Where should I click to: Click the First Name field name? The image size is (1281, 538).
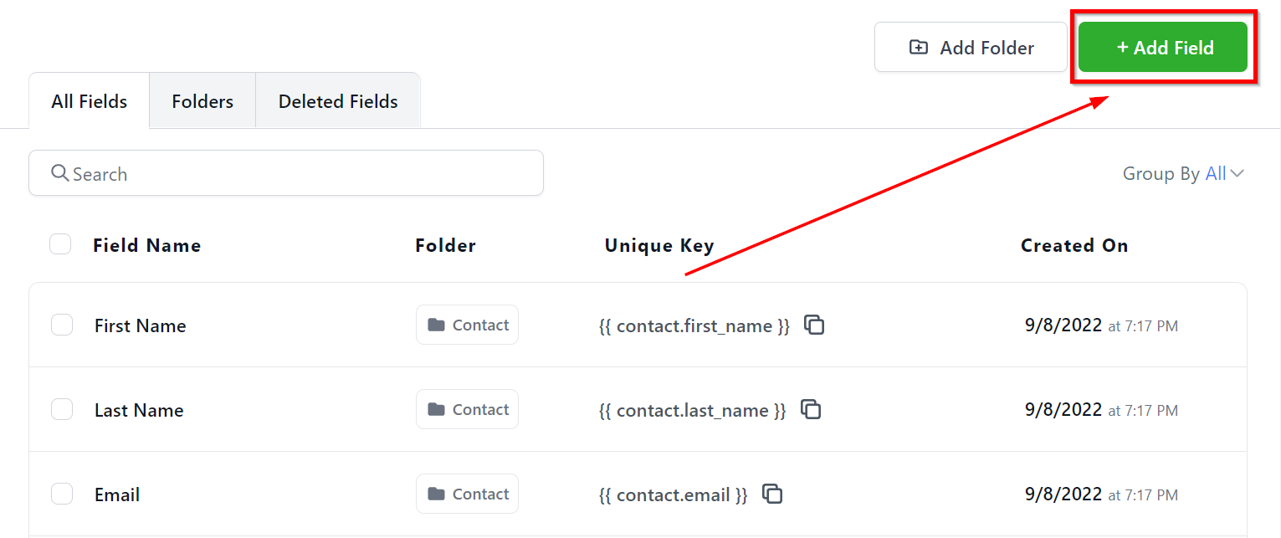coord(141,325)
